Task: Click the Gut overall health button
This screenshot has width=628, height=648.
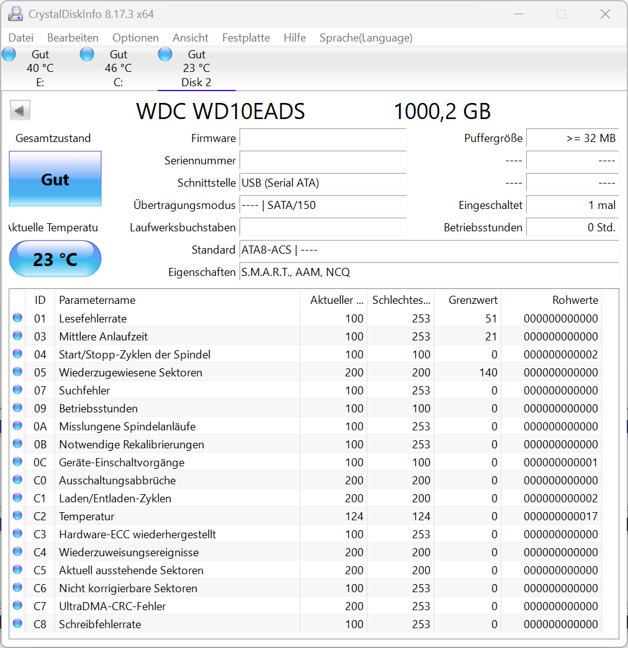Action: click(x=55, y=179)
